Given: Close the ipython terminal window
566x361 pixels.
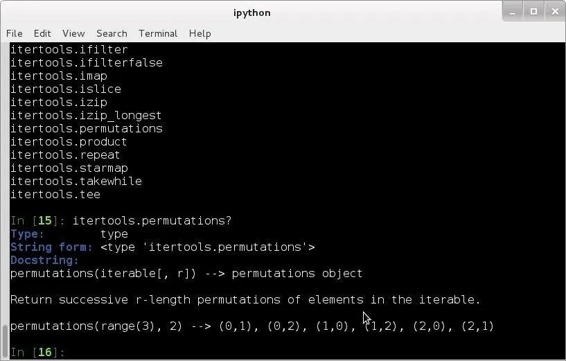Looking at the screenshot, I should point(554,11).
